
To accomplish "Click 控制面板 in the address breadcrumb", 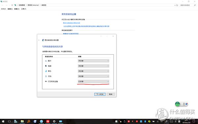I will [22, 5].
